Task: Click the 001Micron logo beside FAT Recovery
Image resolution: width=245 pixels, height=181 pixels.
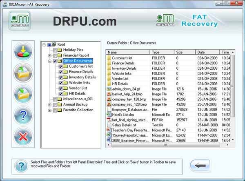Action: (165, 20)
